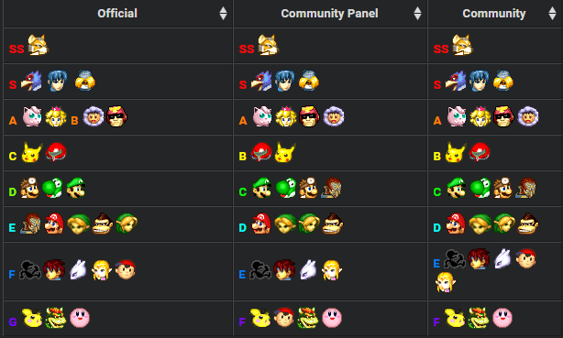Click the Community Panel header text
563x338 pixels.
(329, 13)
